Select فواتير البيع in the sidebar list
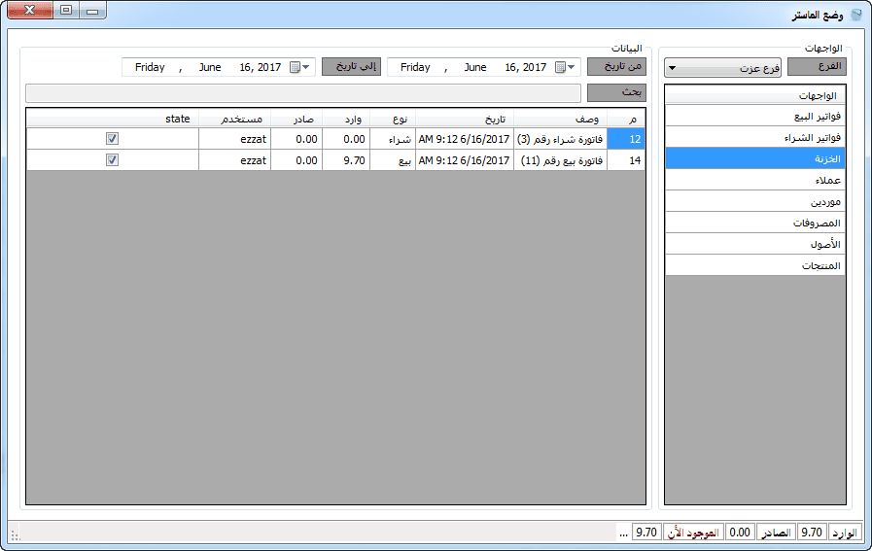 755,117
